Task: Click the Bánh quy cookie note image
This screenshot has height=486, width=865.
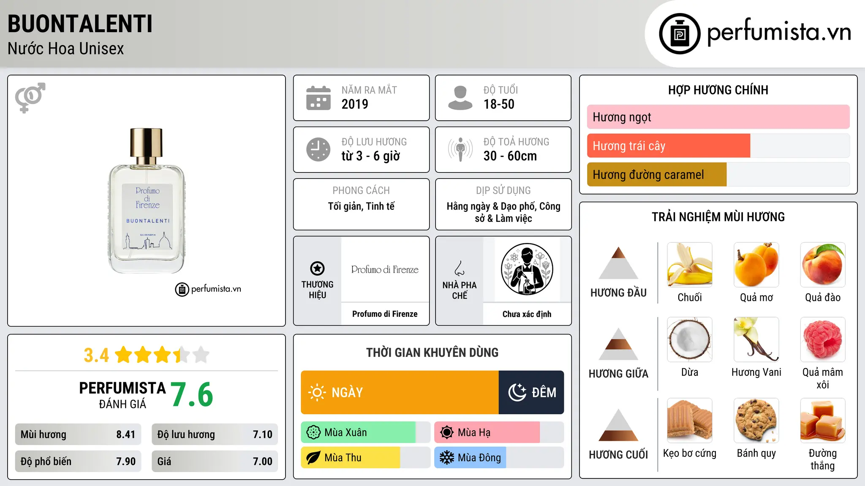Action: 756,421
